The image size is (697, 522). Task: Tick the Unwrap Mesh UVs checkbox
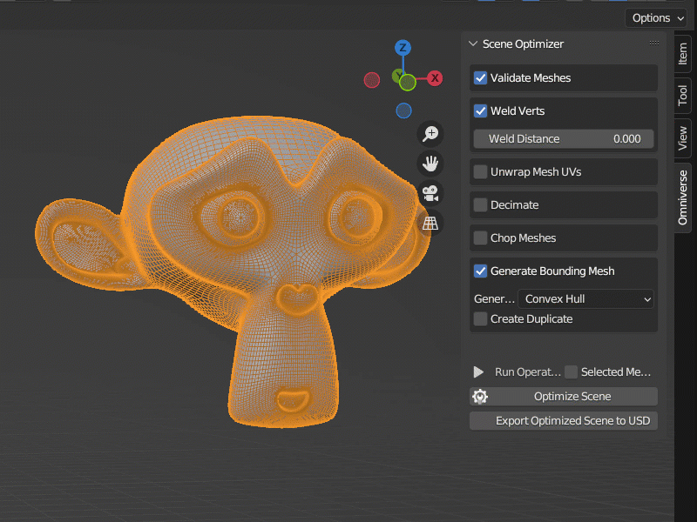click(x=480, y=172)
